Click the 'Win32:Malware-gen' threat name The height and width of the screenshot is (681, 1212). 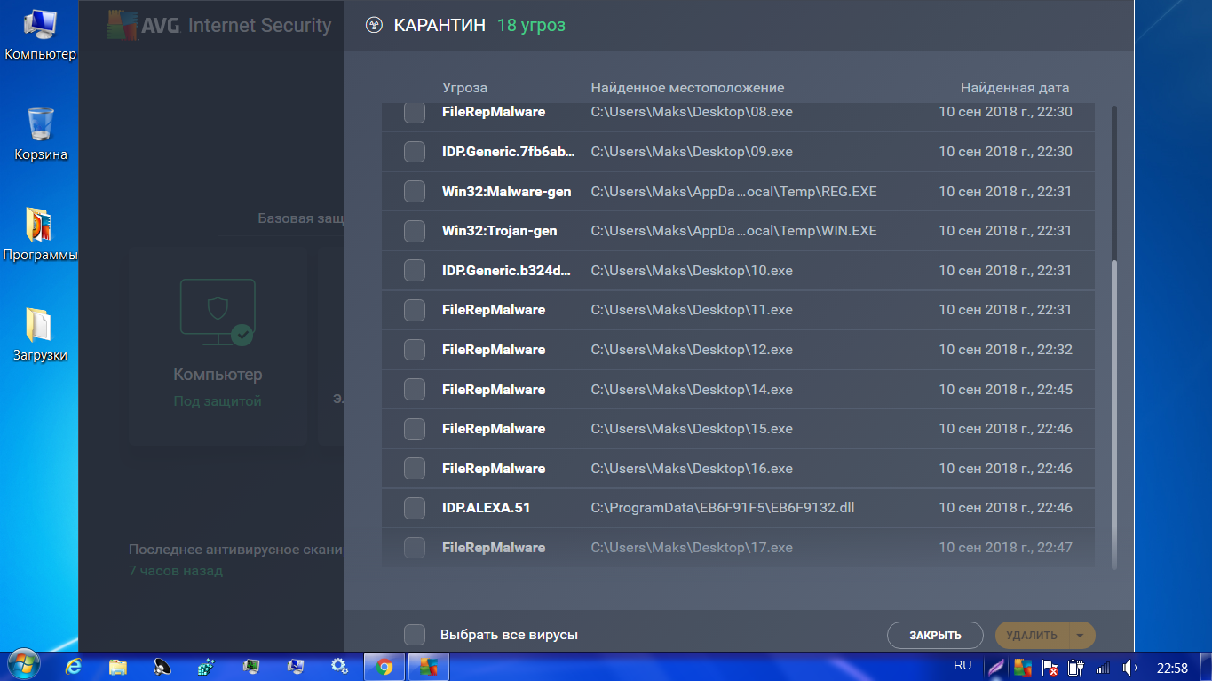(506, 191)
